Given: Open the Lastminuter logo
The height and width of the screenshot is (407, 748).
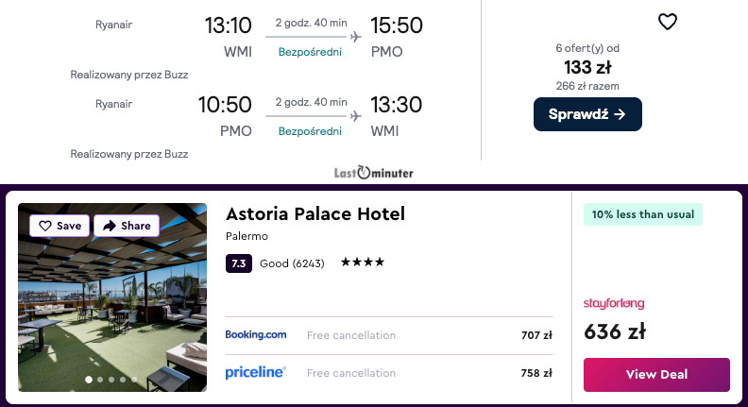Looking at the screenshot, I should (374, 173).
